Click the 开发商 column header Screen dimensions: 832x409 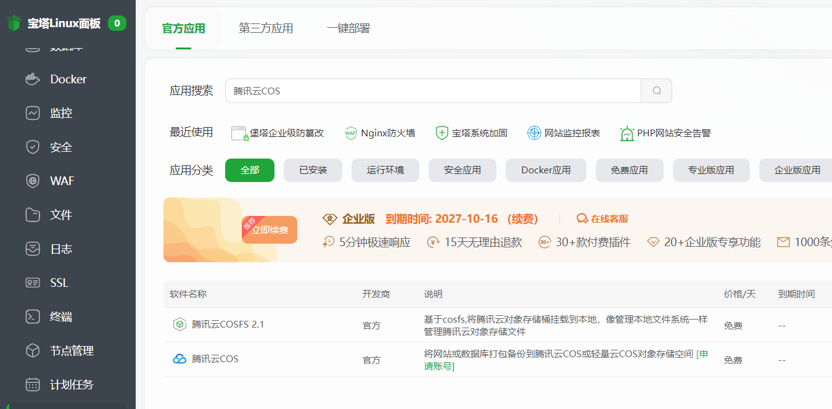376,294
